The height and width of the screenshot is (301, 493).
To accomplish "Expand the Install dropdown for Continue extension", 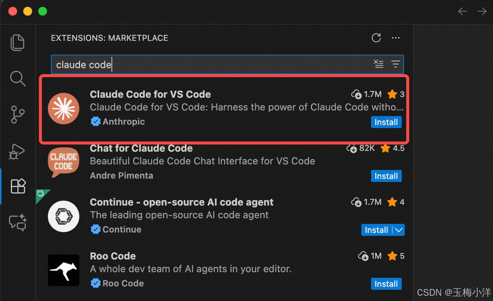I will click(399, 230).
